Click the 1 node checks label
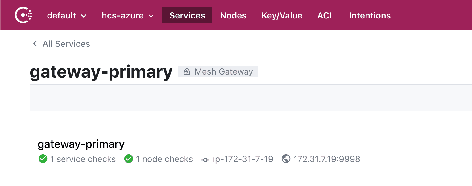Viewport: 472px width, 186px height. point(164,159)
